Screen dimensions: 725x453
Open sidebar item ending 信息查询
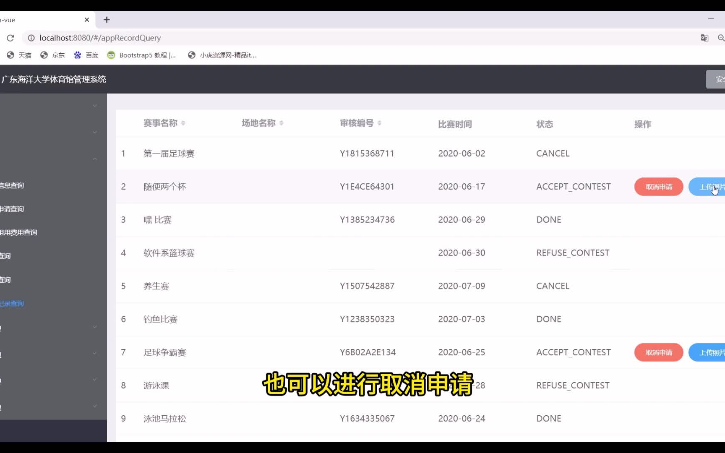coord(12,185)
